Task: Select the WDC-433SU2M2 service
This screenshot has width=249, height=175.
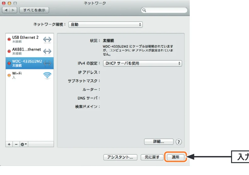Action: click(x=30, y=63)
